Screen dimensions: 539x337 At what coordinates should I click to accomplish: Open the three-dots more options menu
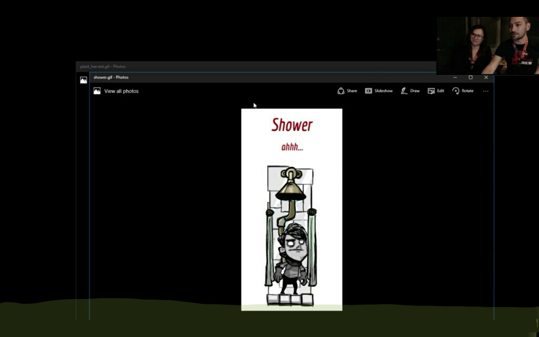click(x=485, y=91)
